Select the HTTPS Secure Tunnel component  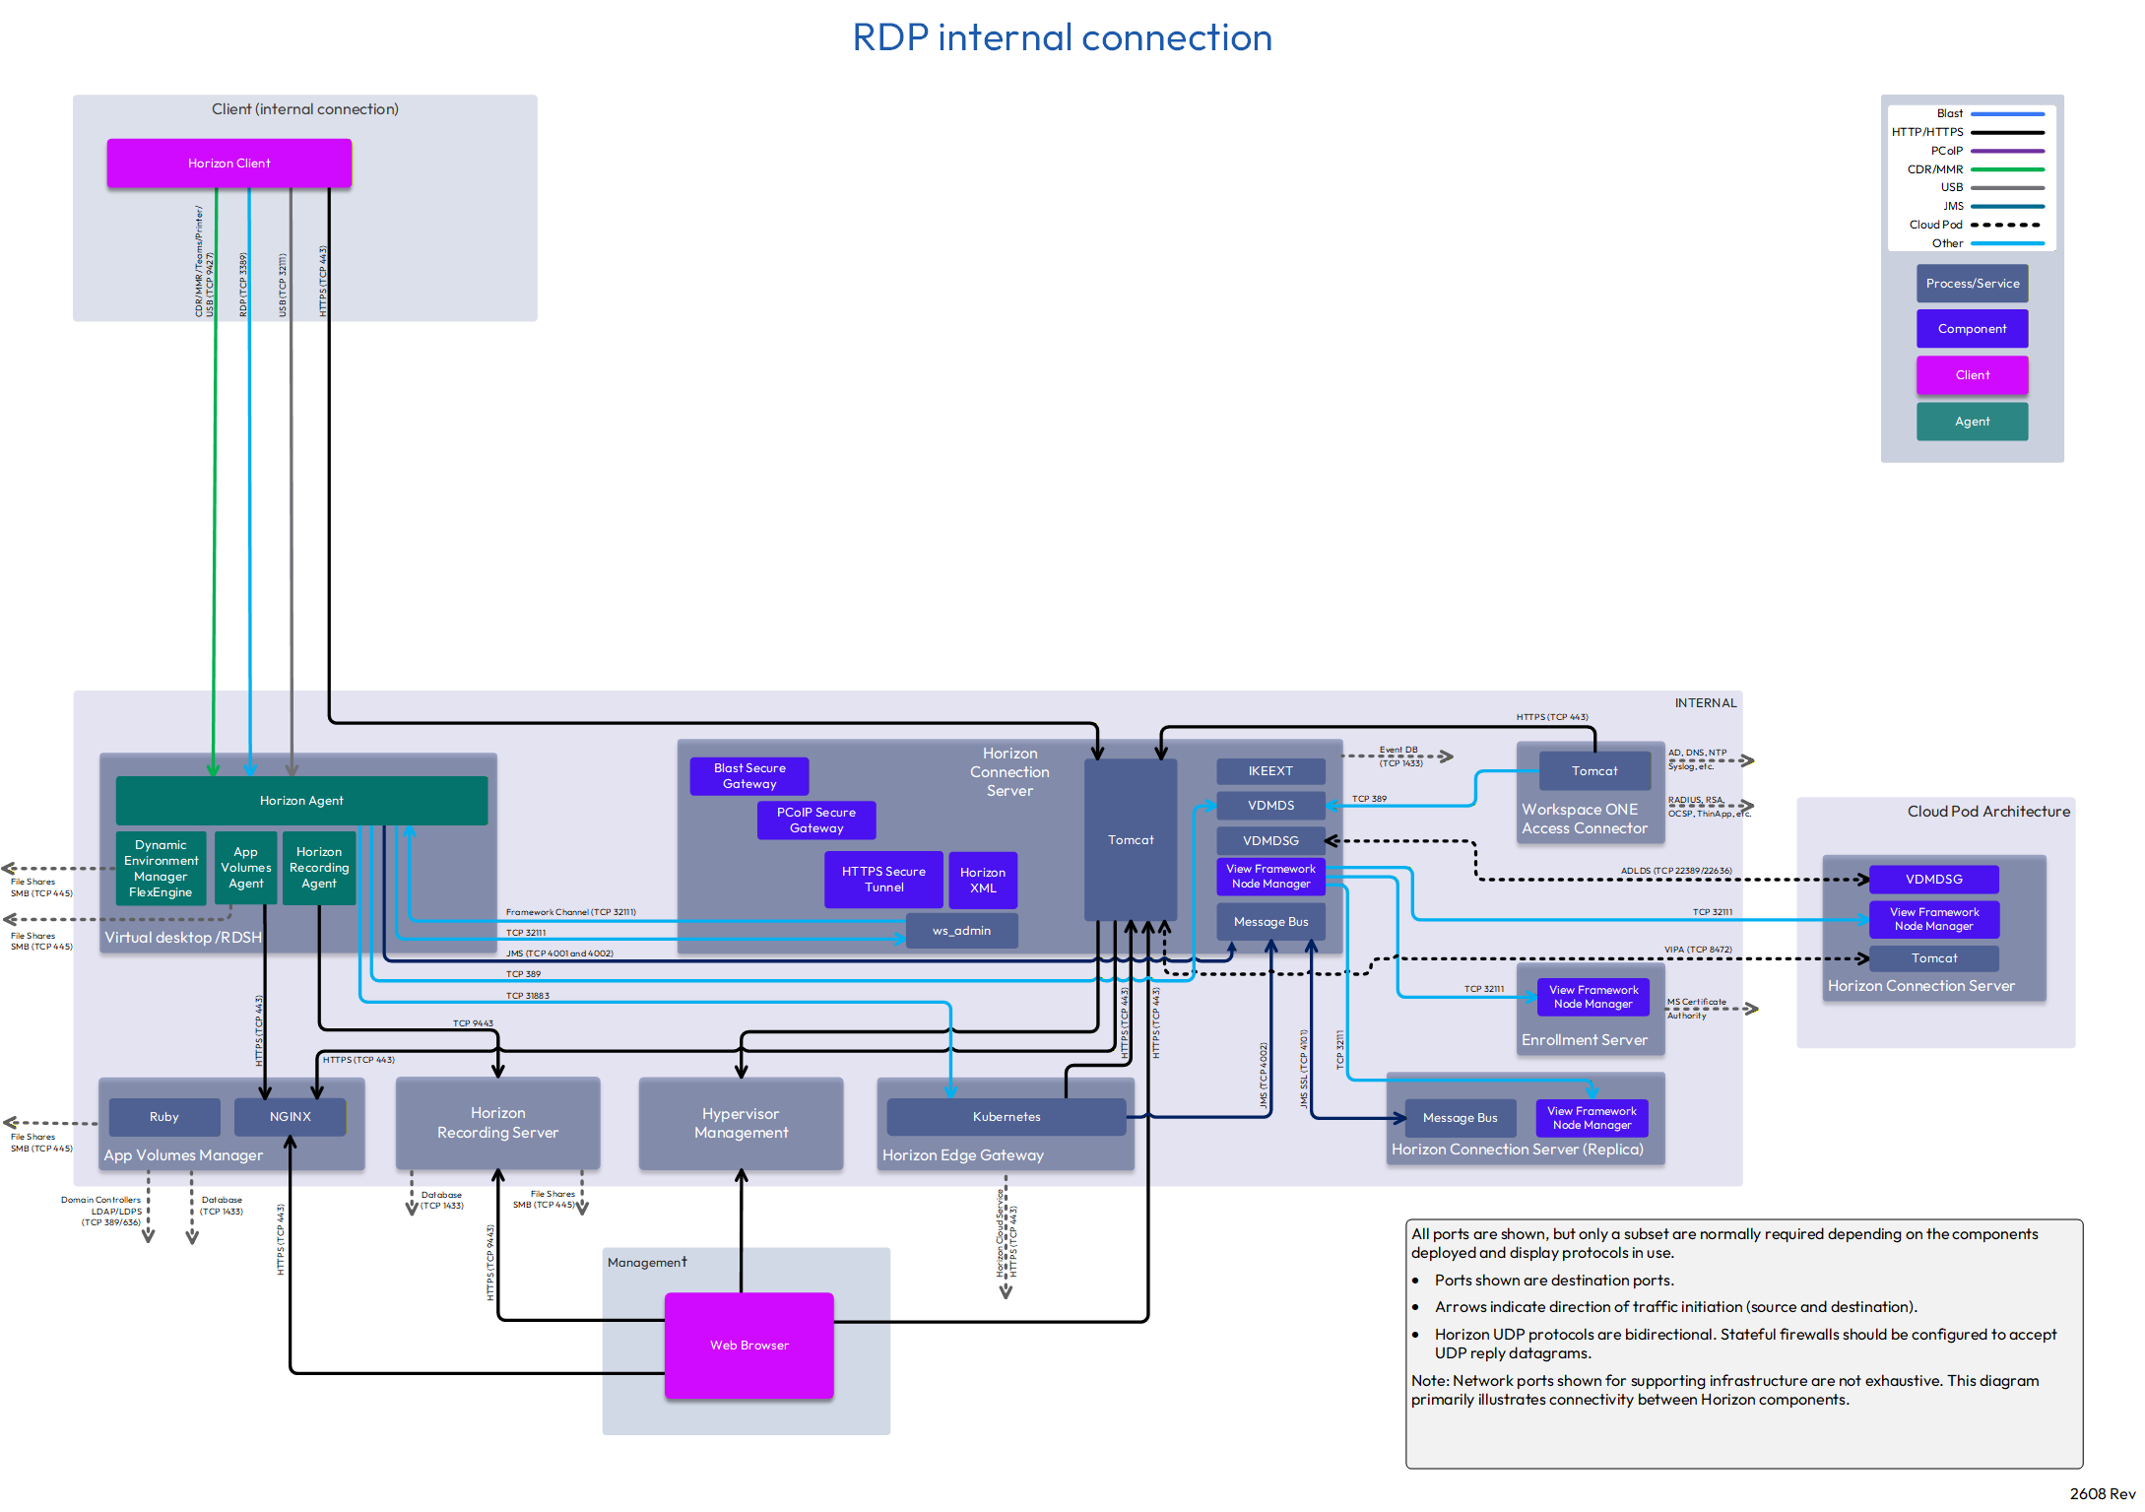click(883, 880)
